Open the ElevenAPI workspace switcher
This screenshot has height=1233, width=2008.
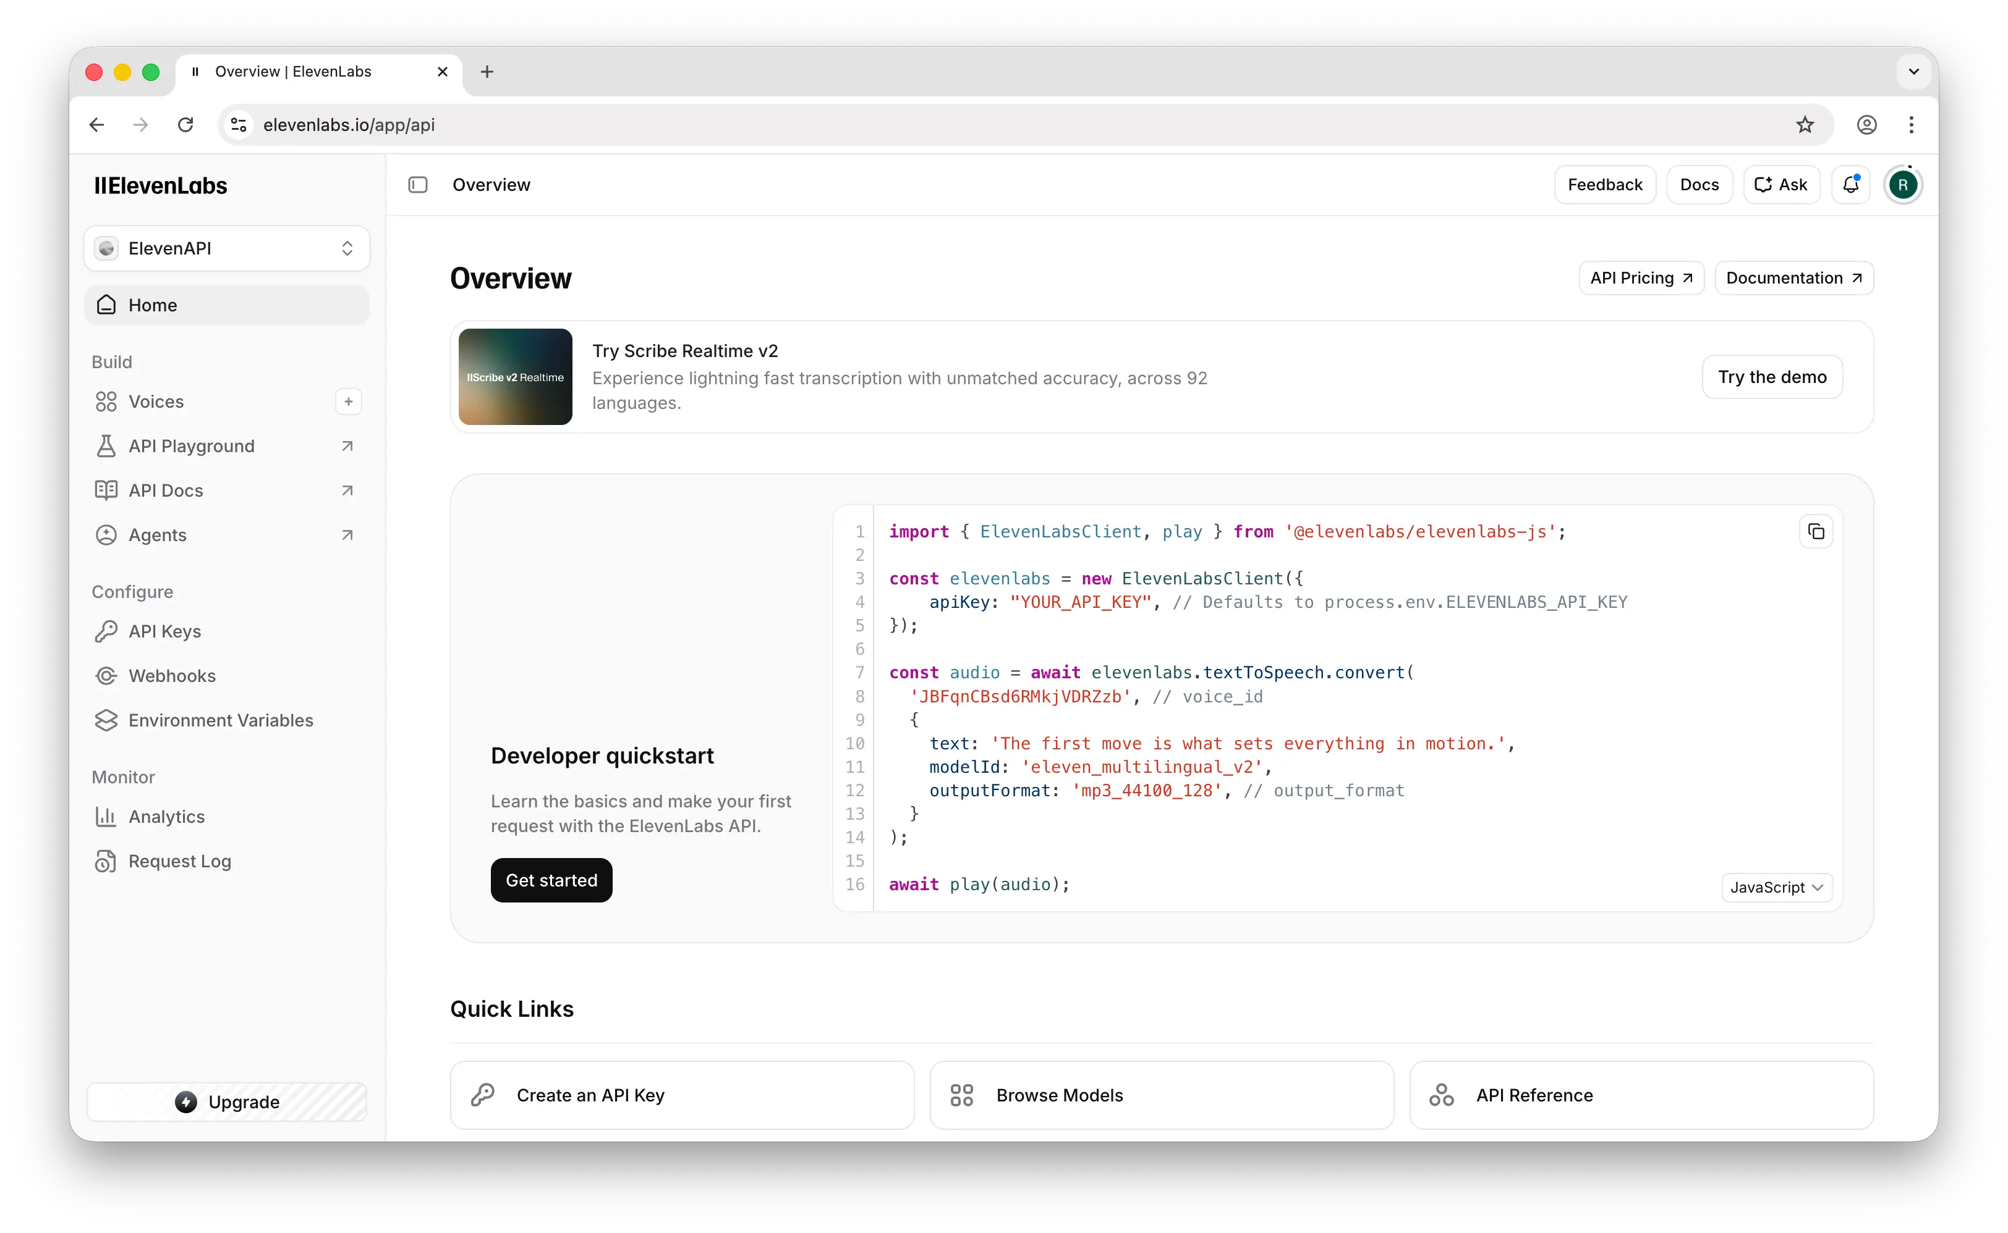[226, 248]
